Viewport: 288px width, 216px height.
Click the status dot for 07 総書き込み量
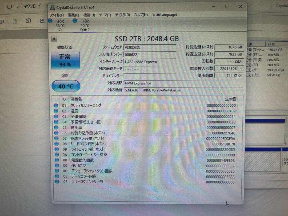56,138
